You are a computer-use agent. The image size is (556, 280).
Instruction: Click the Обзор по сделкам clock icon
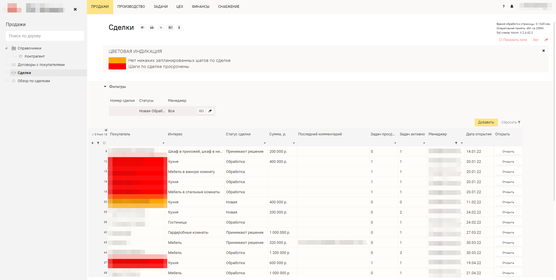[x=14, y=81]
